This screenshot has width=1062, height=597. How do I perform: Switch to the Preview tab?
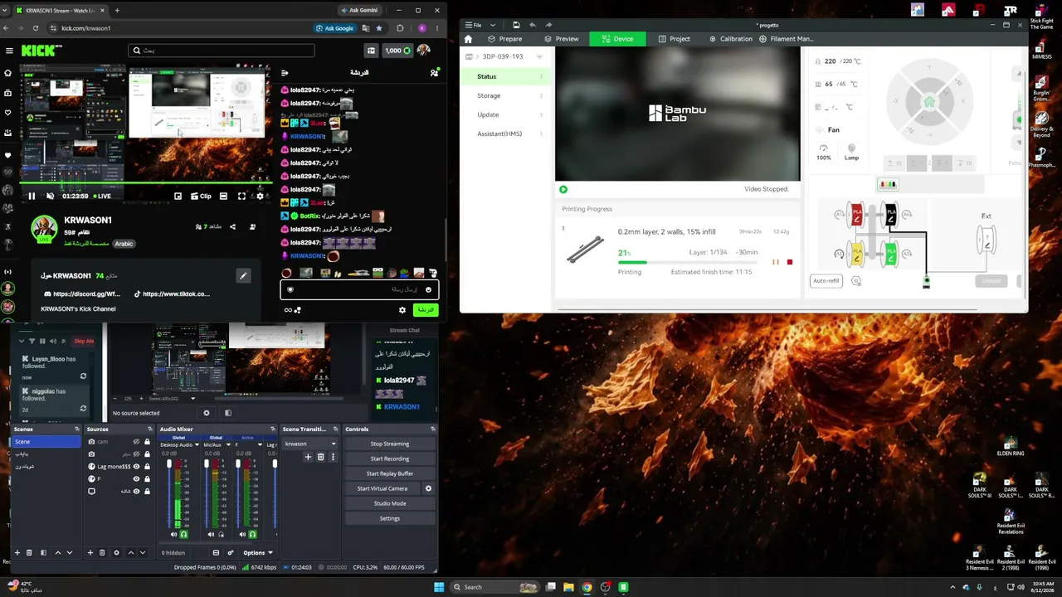(x=562, y=39)
